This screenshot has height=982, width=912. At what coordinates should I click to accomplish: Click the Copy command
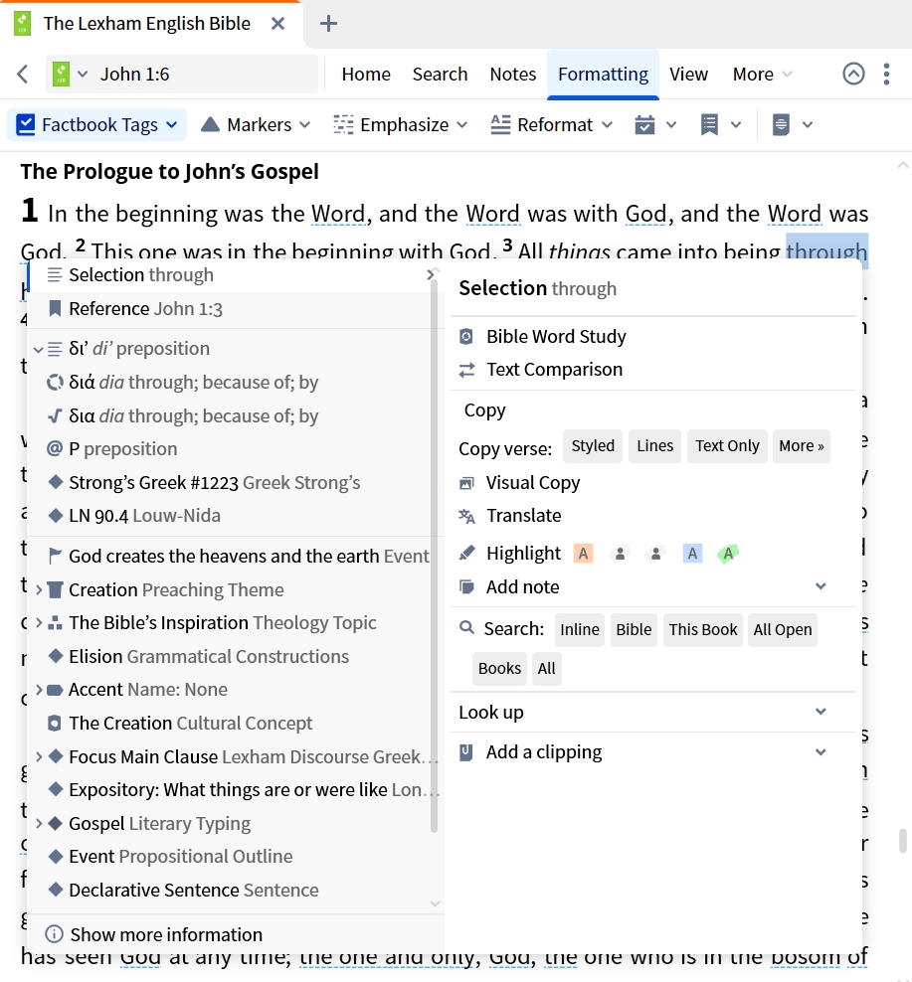tap(484, 410)
